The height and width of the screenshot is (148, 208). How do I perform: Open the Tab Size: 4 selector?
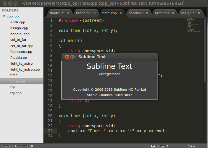(159, 146)
